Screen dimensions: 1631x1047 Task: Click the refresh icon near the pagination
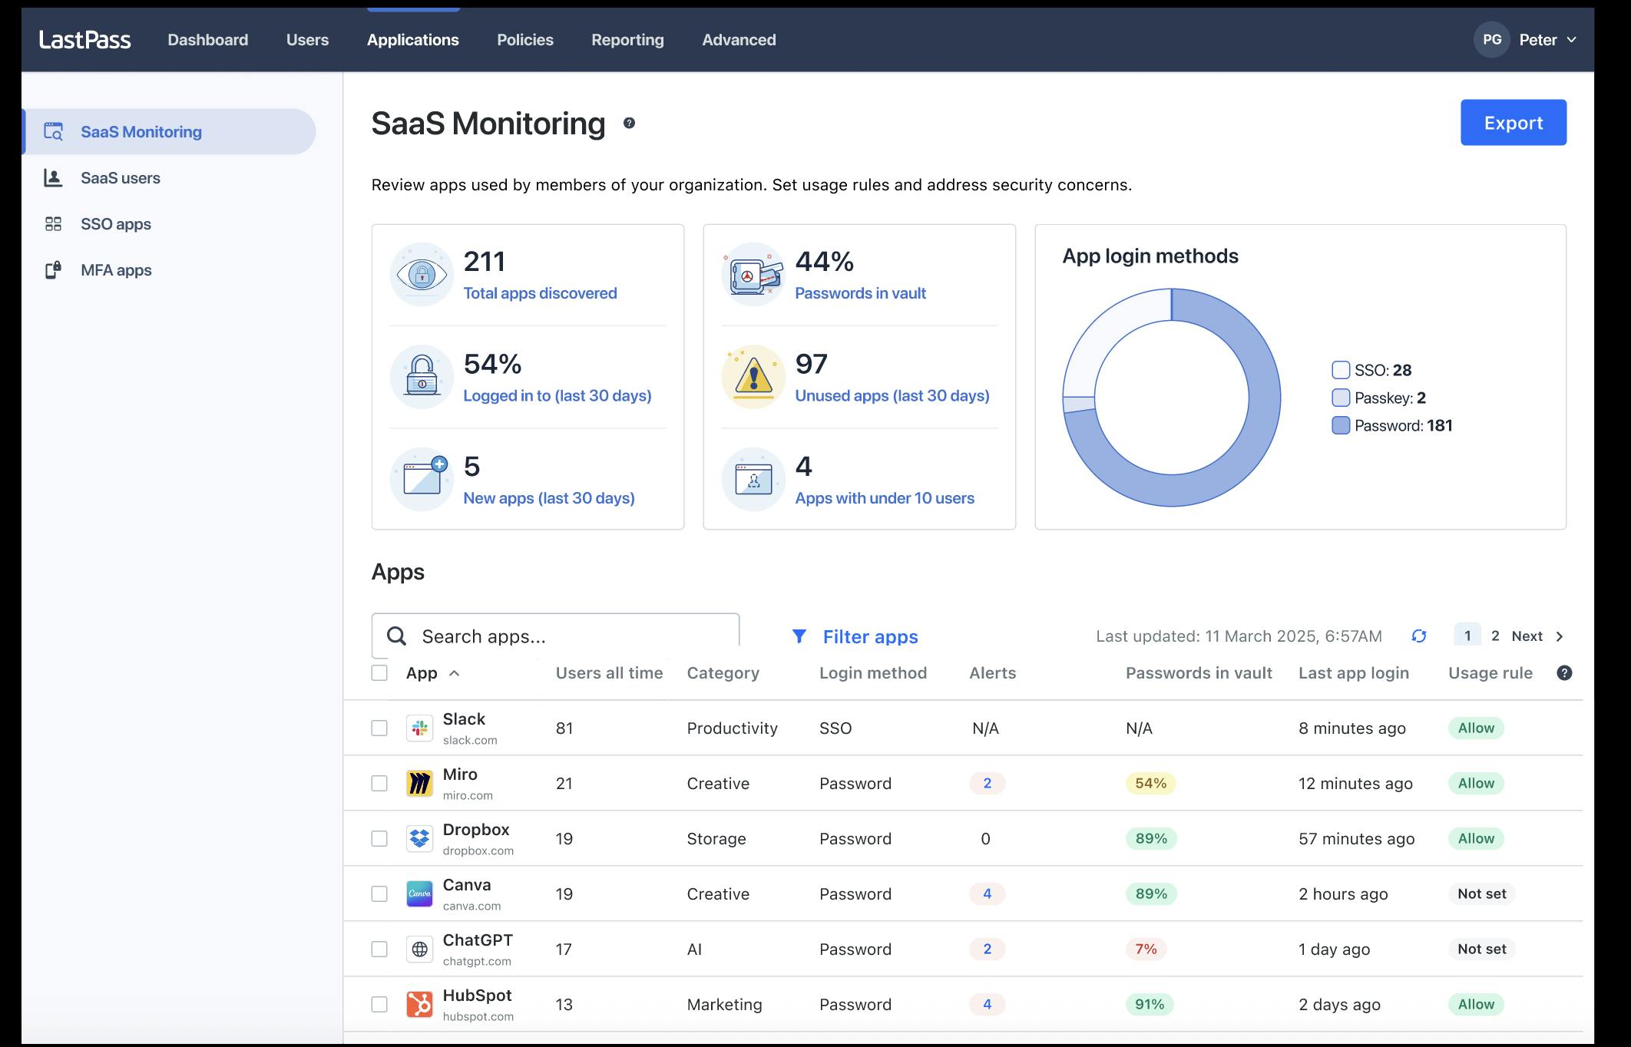tap(1420, 636)
